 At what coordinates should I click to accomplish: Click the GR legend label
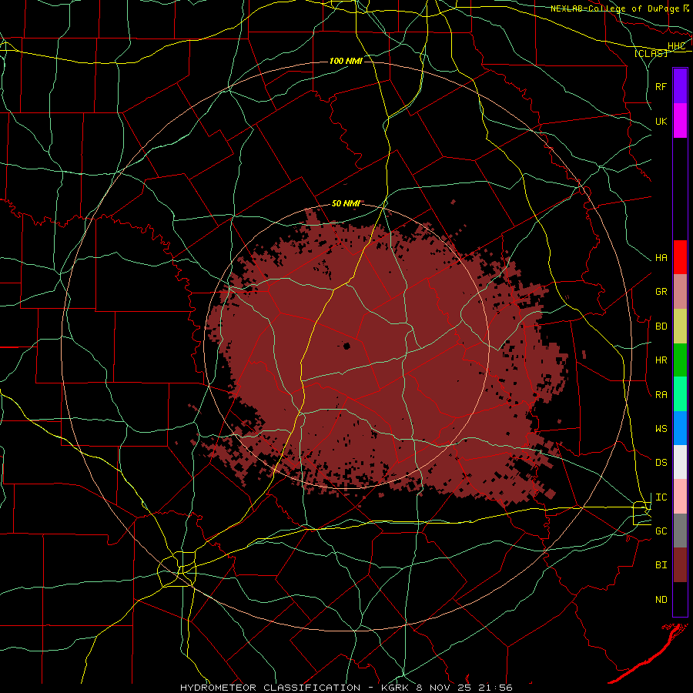(661, 292)
